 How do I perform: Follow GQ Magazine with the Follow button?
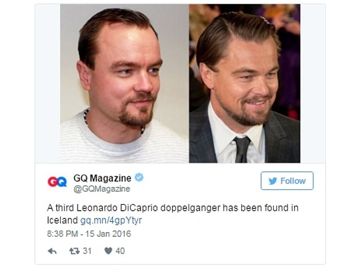pyautogui.click(x=287, y=181)
